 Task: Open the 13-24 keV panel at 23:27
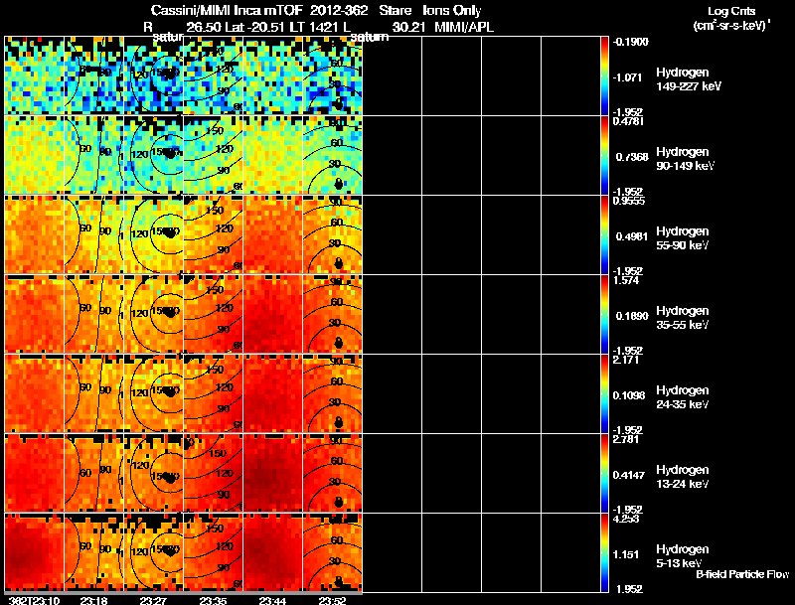(x=153, y=473)
